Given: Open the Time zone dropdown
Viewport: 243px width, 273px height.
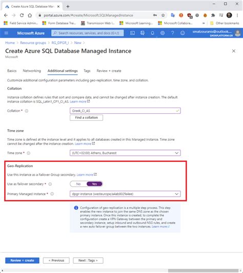Looking at the screenshot, I should pos(125,153).
